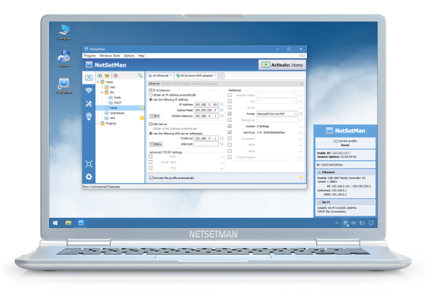Image resolution: width=426 pixels, height=293 pixels.
Task: Click the yellow tip lightbulb icon
Action: click(301, 177)
